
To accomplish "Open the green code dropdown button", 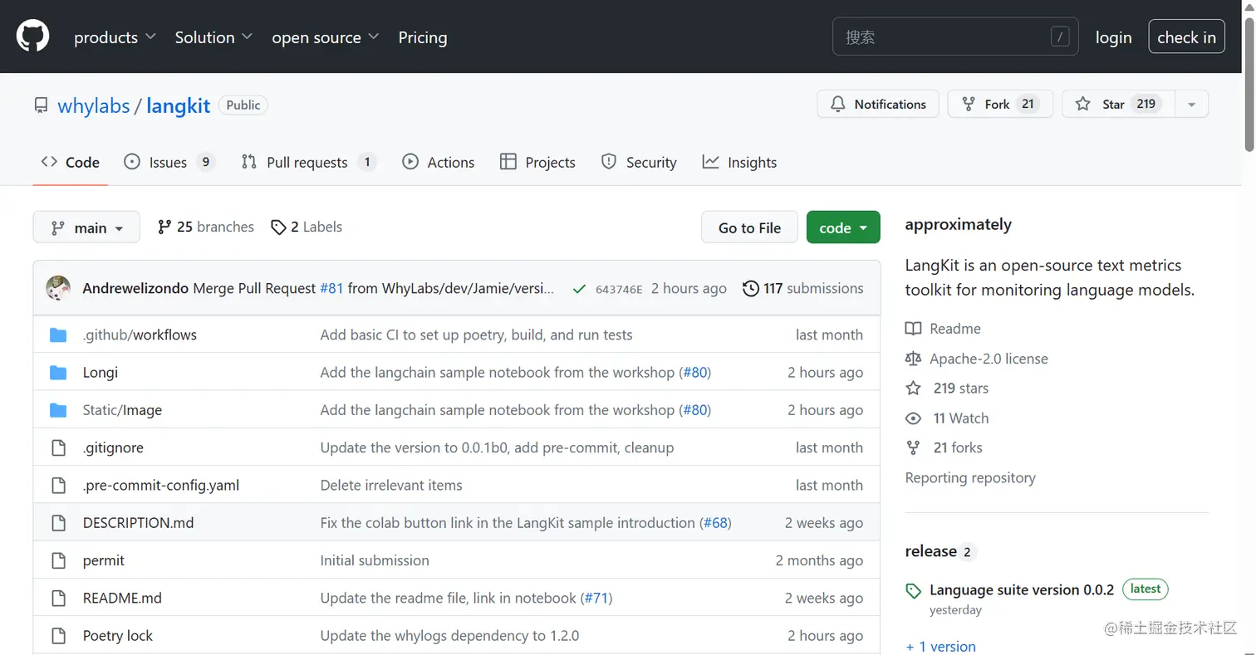I will pos(843,227).
